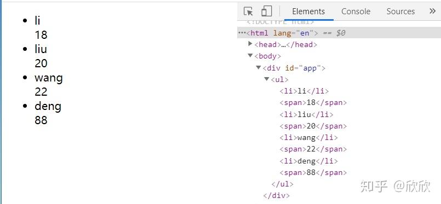Toggle the device toolbar icon
Image resolution: width=441 pixels, height=204 pixels.
(266, 11)
